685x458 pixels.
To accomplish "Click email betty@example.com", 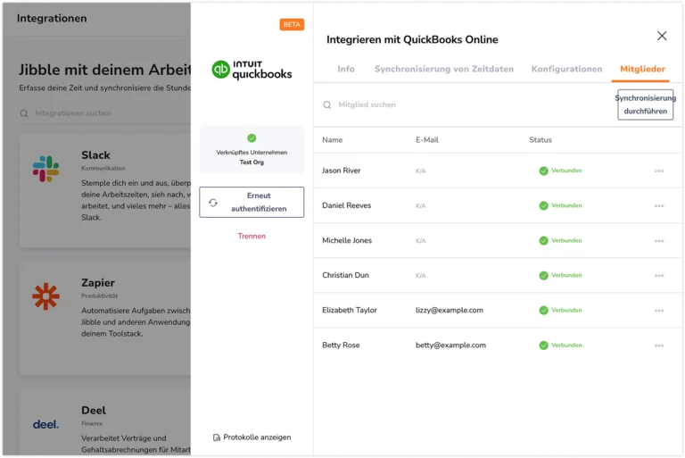I will pyautogui.click(x=450, y=346).
